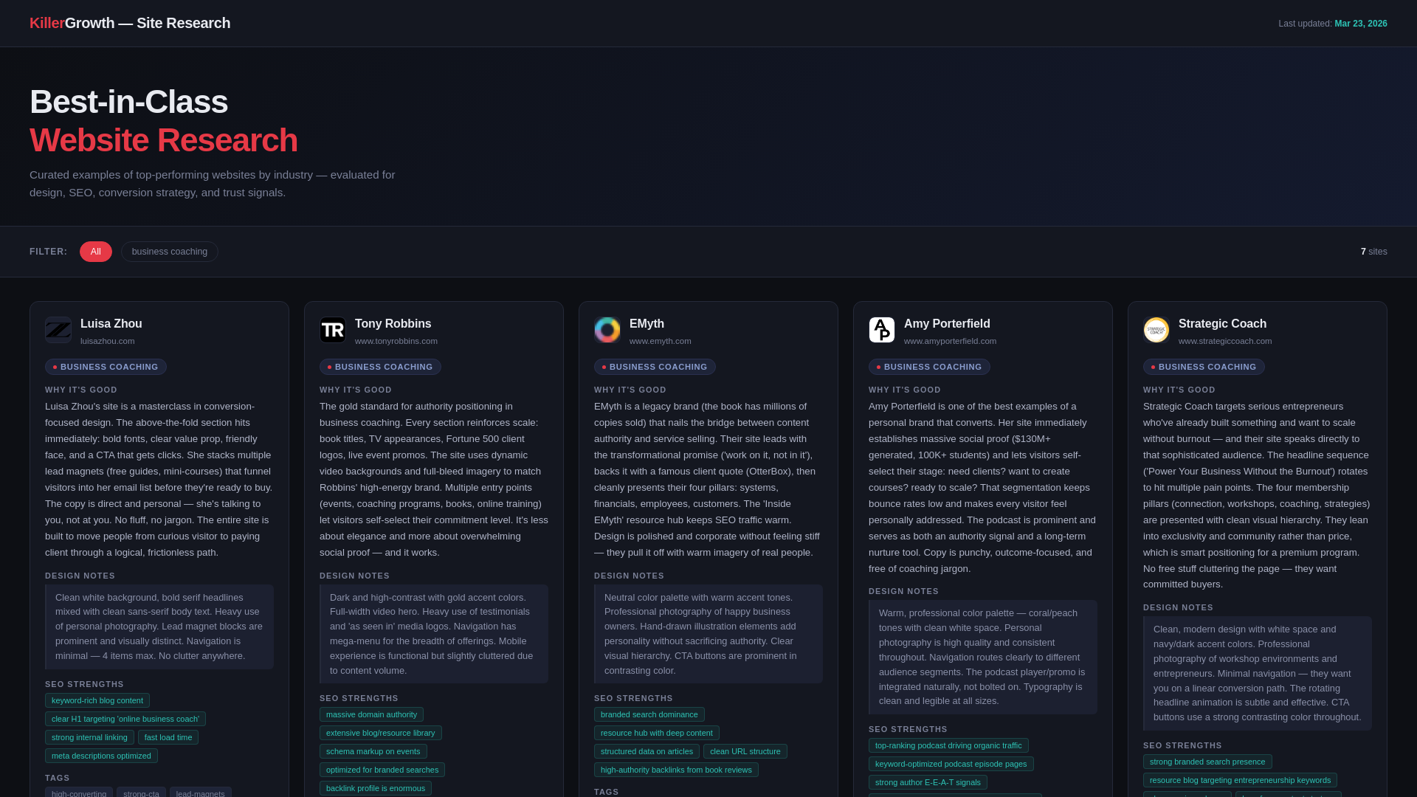The image size is (1417, 797).
Task: Click 'fast load time' tag
Action: tap(168, 737)
